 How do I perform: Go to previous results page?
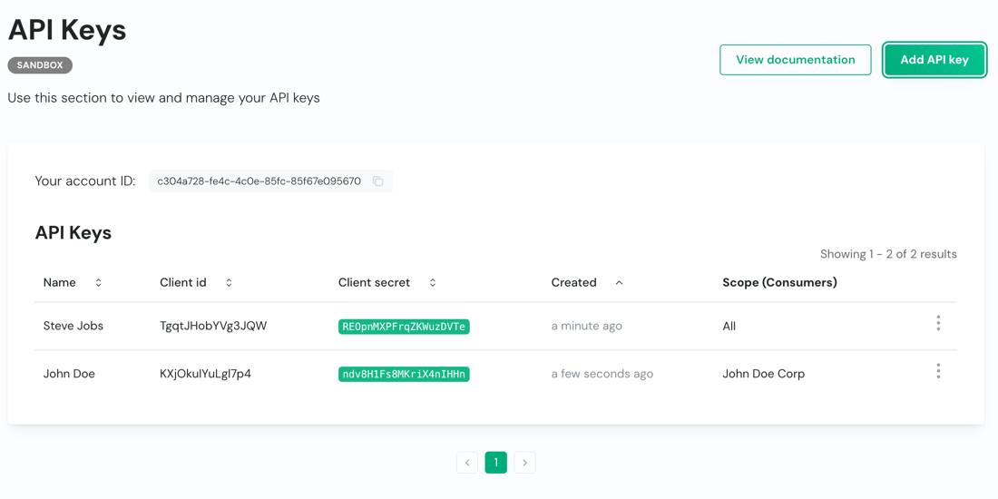coord(467,463)
